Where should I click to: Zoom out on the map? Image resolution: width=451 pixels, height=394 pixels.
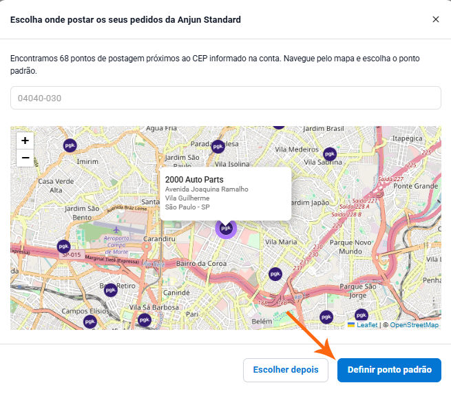coord(25,158)
